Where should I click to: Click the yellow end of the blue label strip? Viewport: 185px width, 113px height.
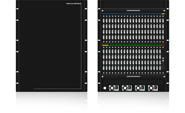point(163,14)
